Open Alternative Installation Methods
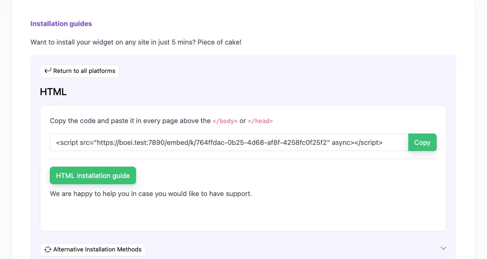 click(x=97, y=250)
